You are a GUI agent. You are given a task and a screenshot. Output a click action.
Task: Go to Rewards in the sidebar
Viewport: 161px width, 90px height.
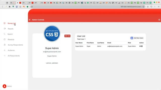point(11,39)
